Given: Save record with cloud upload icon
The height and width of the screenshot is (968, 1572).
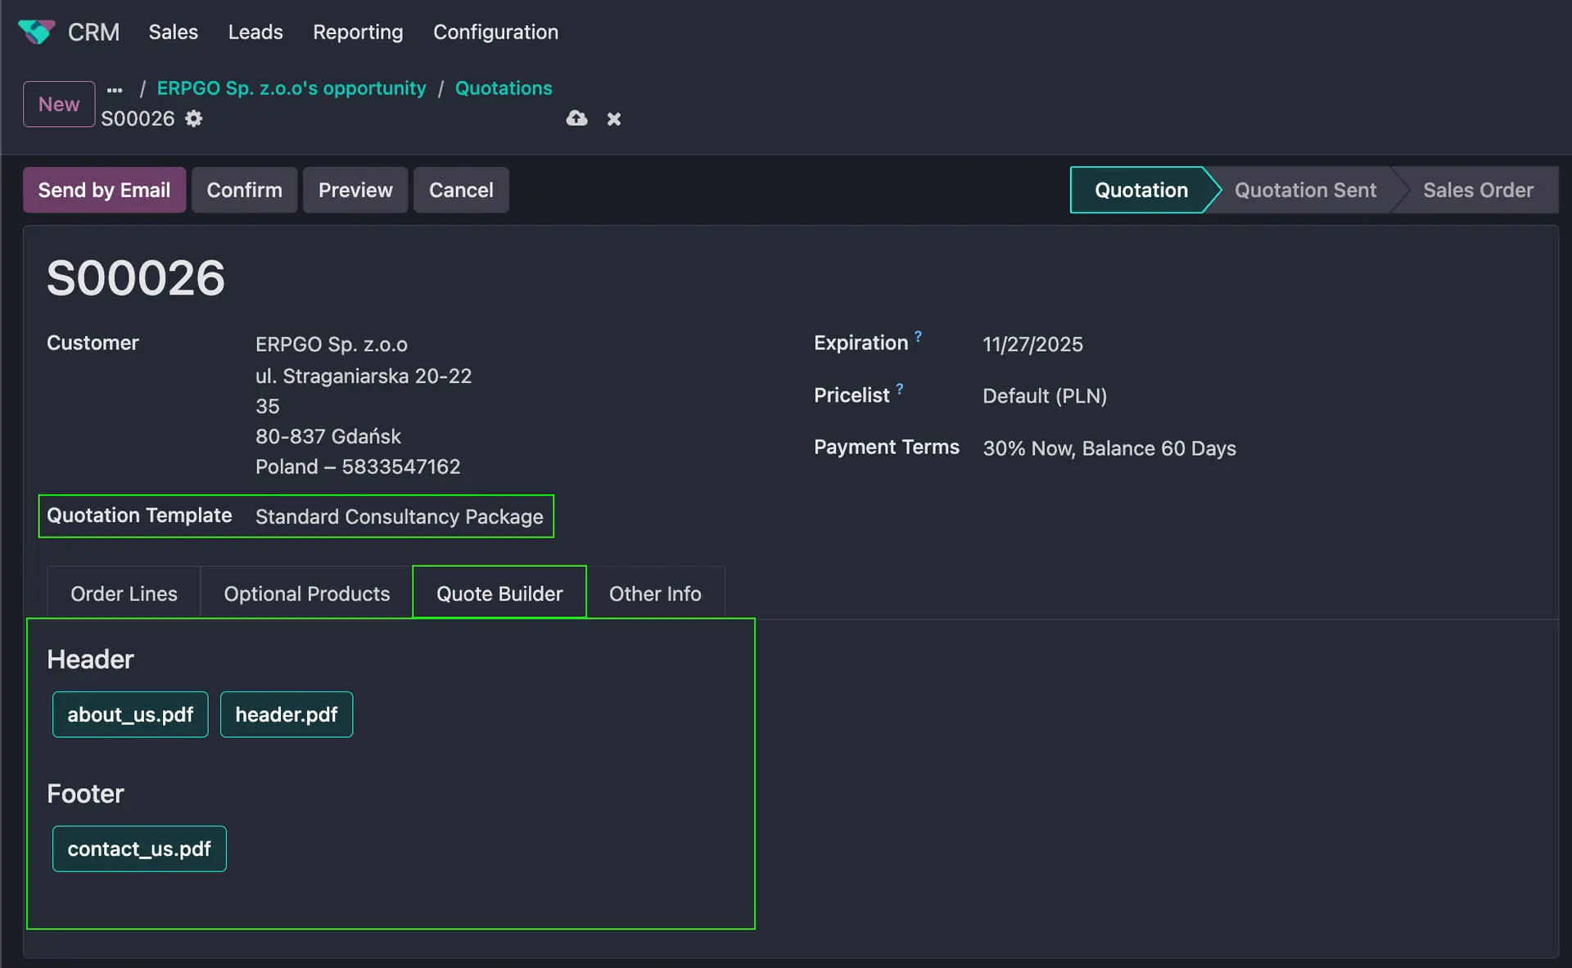Looking at the screenshot, I should pyautogui.click(x=576, y=119).
